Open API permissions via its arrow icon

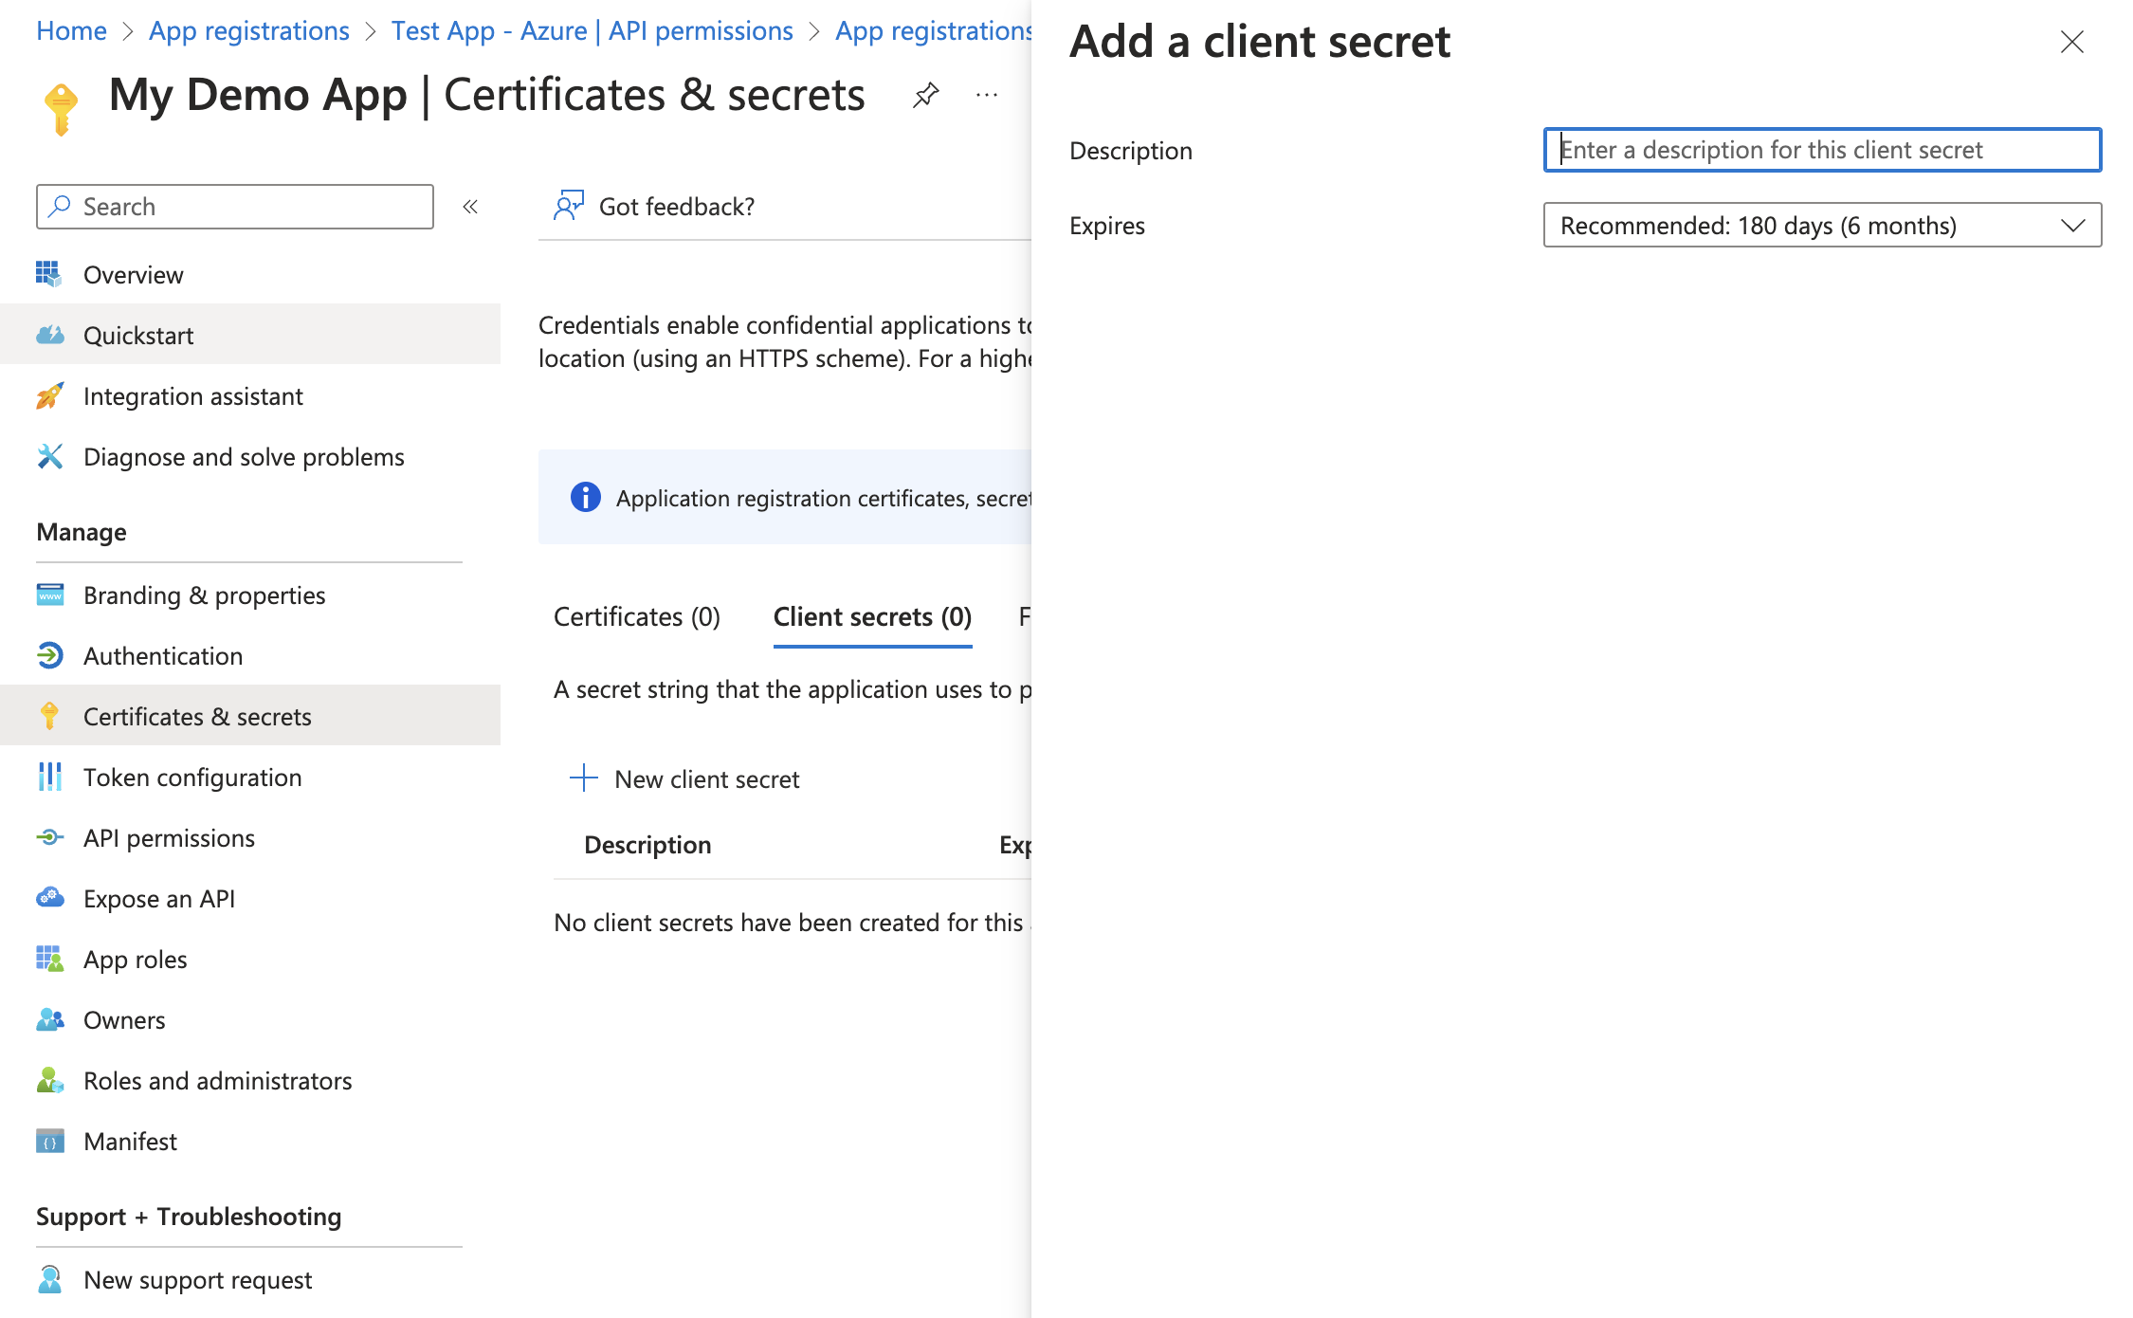[x=50, y=837]
